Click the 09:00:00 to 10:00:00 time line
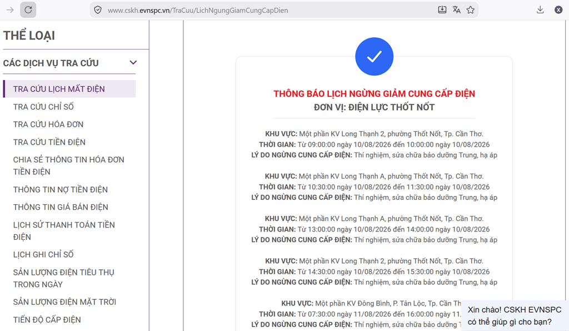 [x=374, y=145]
